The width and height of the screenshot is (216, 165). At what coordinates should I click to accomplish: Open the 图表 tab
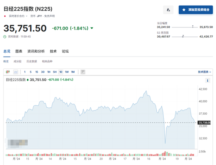(x=19, y=51)
